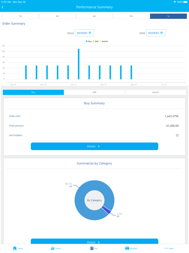189x253 pixels.
Task: Click the Since date field 29/09/61
Action: pyautogui.click(x=84, y=33)
